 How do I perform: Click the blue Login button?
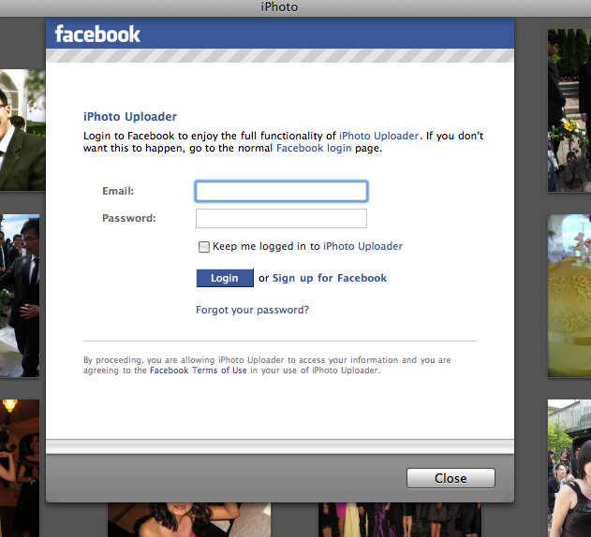tap(225, 278)
